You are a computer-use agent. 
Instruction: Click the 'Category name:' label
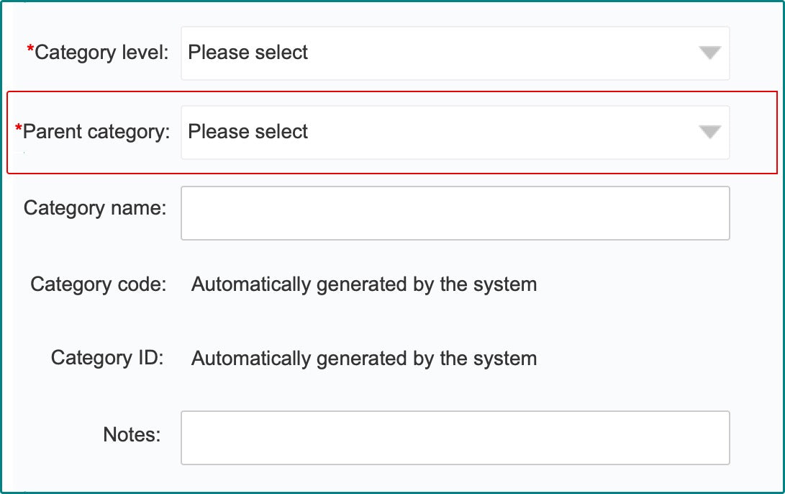coord(95,208)
